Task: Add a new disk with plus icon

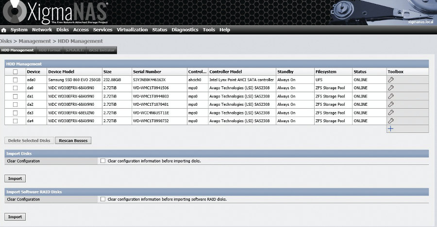Action: pyautogui.click(x=390, y=129)
